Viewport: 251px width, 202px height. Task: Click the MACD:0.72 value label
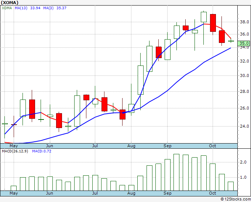pyautogui.click(x=42, y=151)
